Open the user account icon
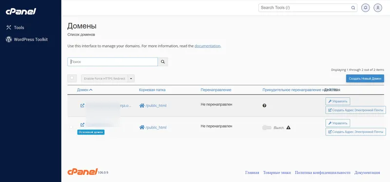 coord(378,8)
